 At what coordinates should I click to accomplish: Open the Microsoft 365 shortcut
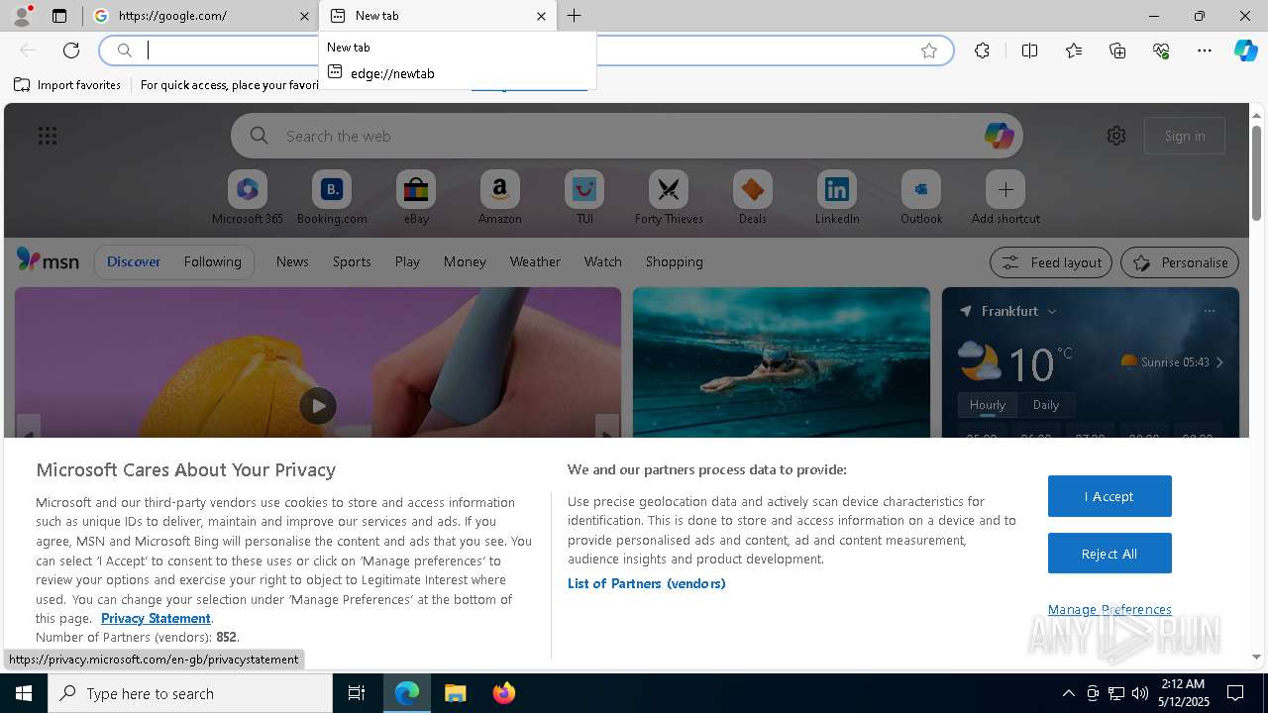coord(248,197)
